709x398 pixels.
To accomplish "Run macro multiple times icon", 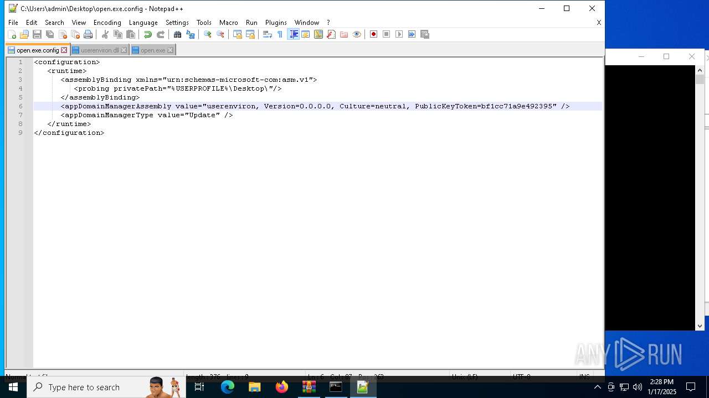I will tap(412, 34).
